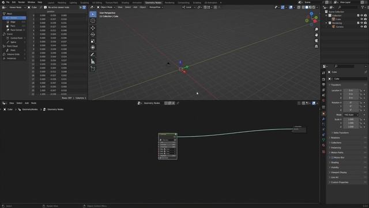Open the Tool properties tab icon

pyautogui.click(x=323, y=73)
